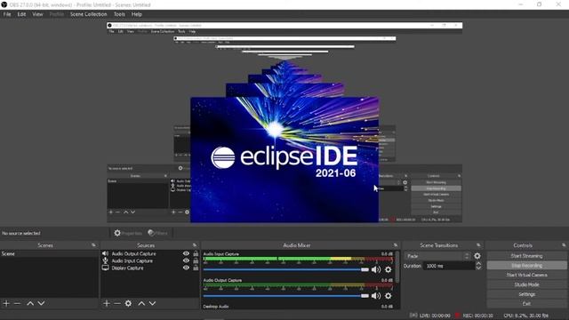
Task: Click the CPU usage status text
Action: [525, 316]
